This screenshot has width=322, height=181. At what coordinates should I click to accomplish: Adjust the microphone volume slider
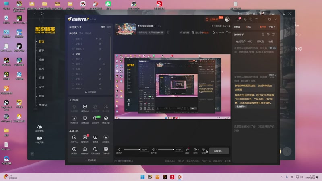coord(132,150)
